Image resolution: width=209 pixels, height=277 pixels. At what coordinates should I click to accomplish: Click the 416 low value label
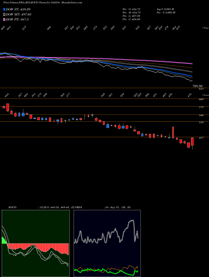click(190, 95)
